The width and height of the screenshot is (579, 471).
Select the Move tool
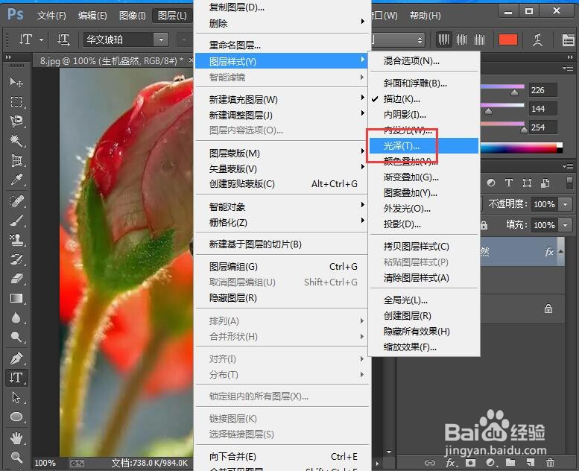pyautogui.click(x=16, y=82)
